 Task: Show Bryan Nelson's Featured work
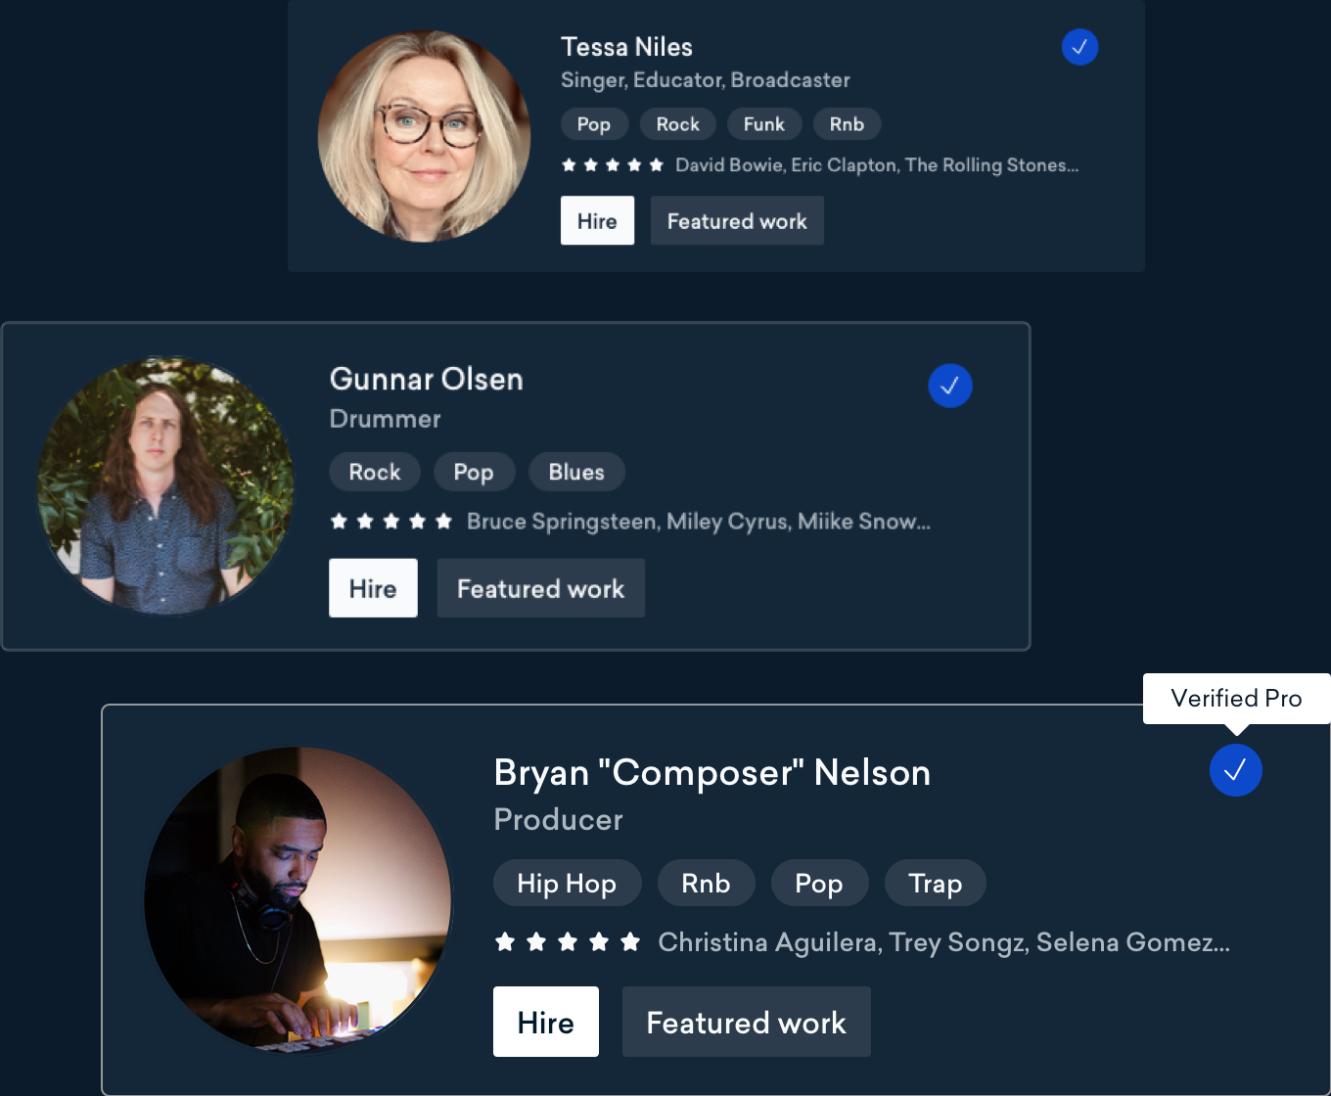pos(746,1023)
